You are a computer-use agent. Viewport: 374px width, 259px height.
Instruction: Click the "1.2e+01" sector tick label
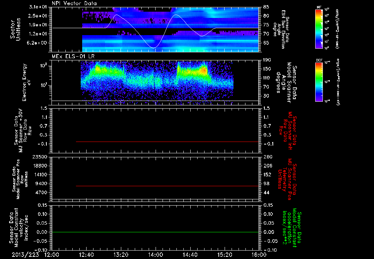click(x=38, y=34)
